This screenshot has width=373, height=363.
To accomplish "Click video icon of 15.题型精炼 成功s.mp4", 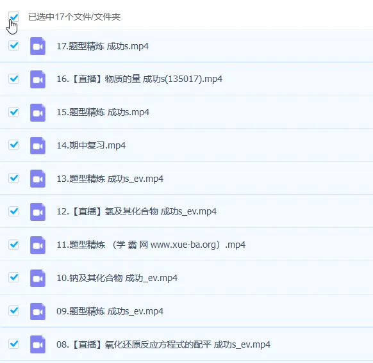I will coord(38,113).
